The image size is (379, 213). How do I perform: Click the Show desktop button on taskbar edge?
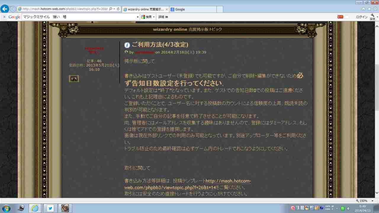point(376,208)
